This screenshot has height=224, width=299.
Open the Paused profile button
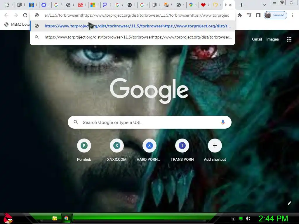click(275, 15)
